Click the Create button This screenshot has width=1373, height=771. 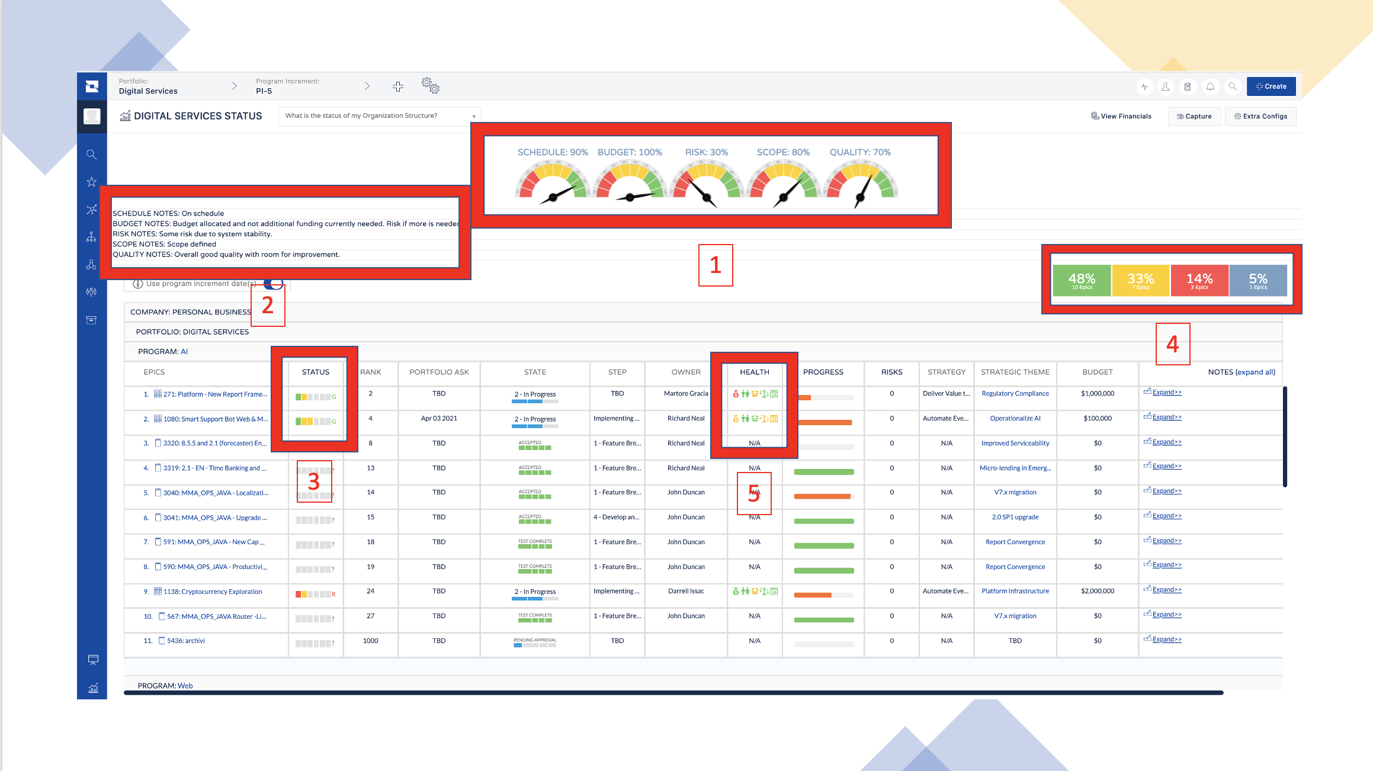pos(1271,86)
